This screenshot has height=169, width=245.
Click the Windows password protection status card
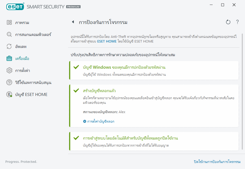click(x=152, y=70)
